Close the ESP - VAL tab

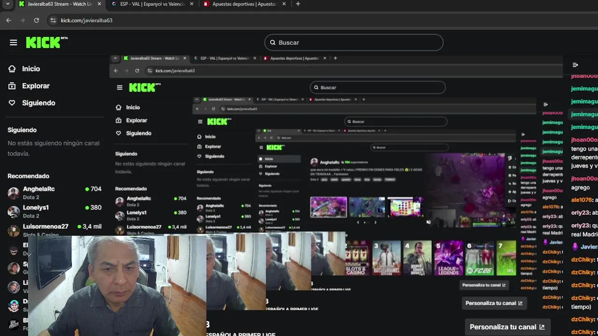[x=192, y=4]
